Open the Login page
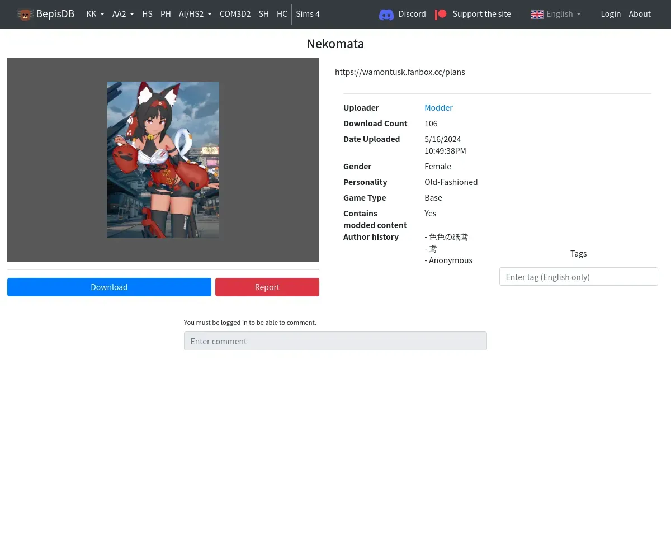Screen dimensions: 671x559 [611, 14]
